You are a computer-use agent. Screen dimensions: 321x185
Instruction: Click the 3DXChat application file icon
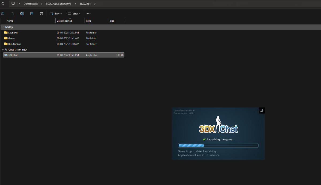pos(6,55)
